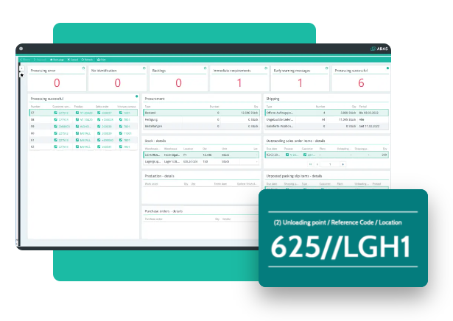Image resolution: width=453 pixels, height=321 pixels.
Task: Open the sales order link icon in row 57
Action: 99,113
